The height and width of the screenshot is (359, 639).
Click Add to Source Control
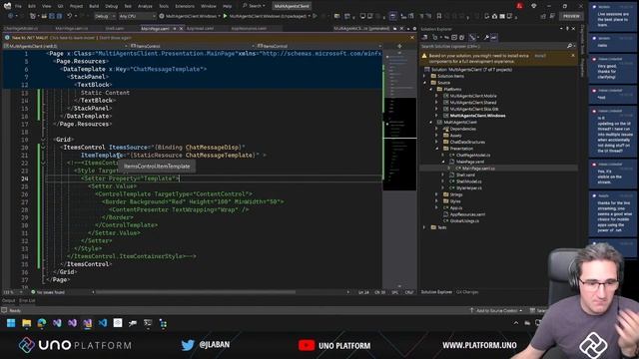(x=496, y=310)
